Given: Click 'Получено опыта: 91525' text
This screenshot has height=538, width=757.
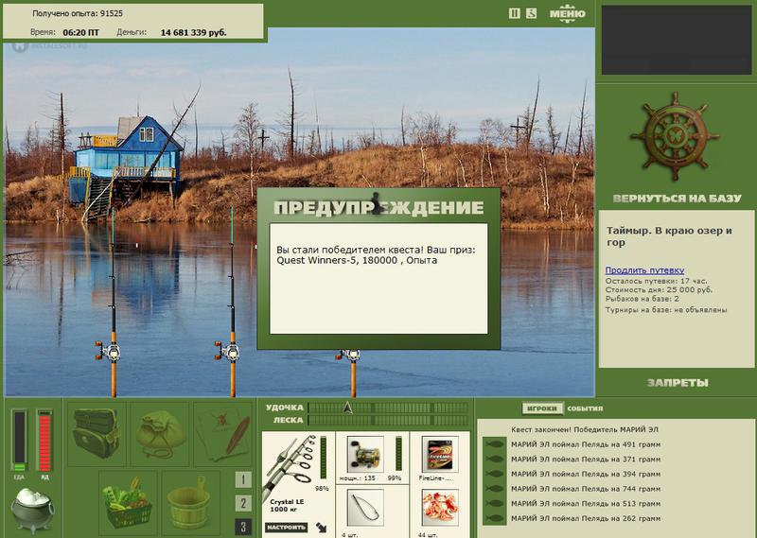Looking at the screenshot, I should (78, 13).
